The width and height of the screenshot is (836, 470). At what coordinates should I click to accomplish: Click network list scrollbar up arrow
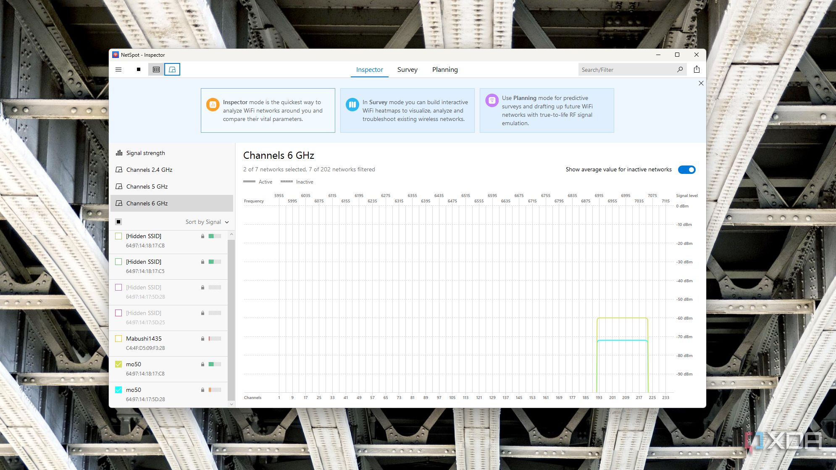click(x=231, y=234)
